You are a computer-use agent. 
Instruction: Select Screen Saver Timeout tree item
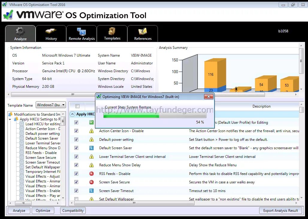tap(43, 162)
